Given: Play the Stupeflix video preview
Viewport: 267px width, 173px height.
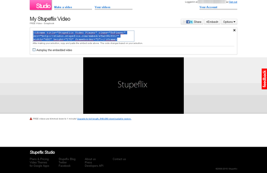Looking at the screenshot, I should click(133, 86).
